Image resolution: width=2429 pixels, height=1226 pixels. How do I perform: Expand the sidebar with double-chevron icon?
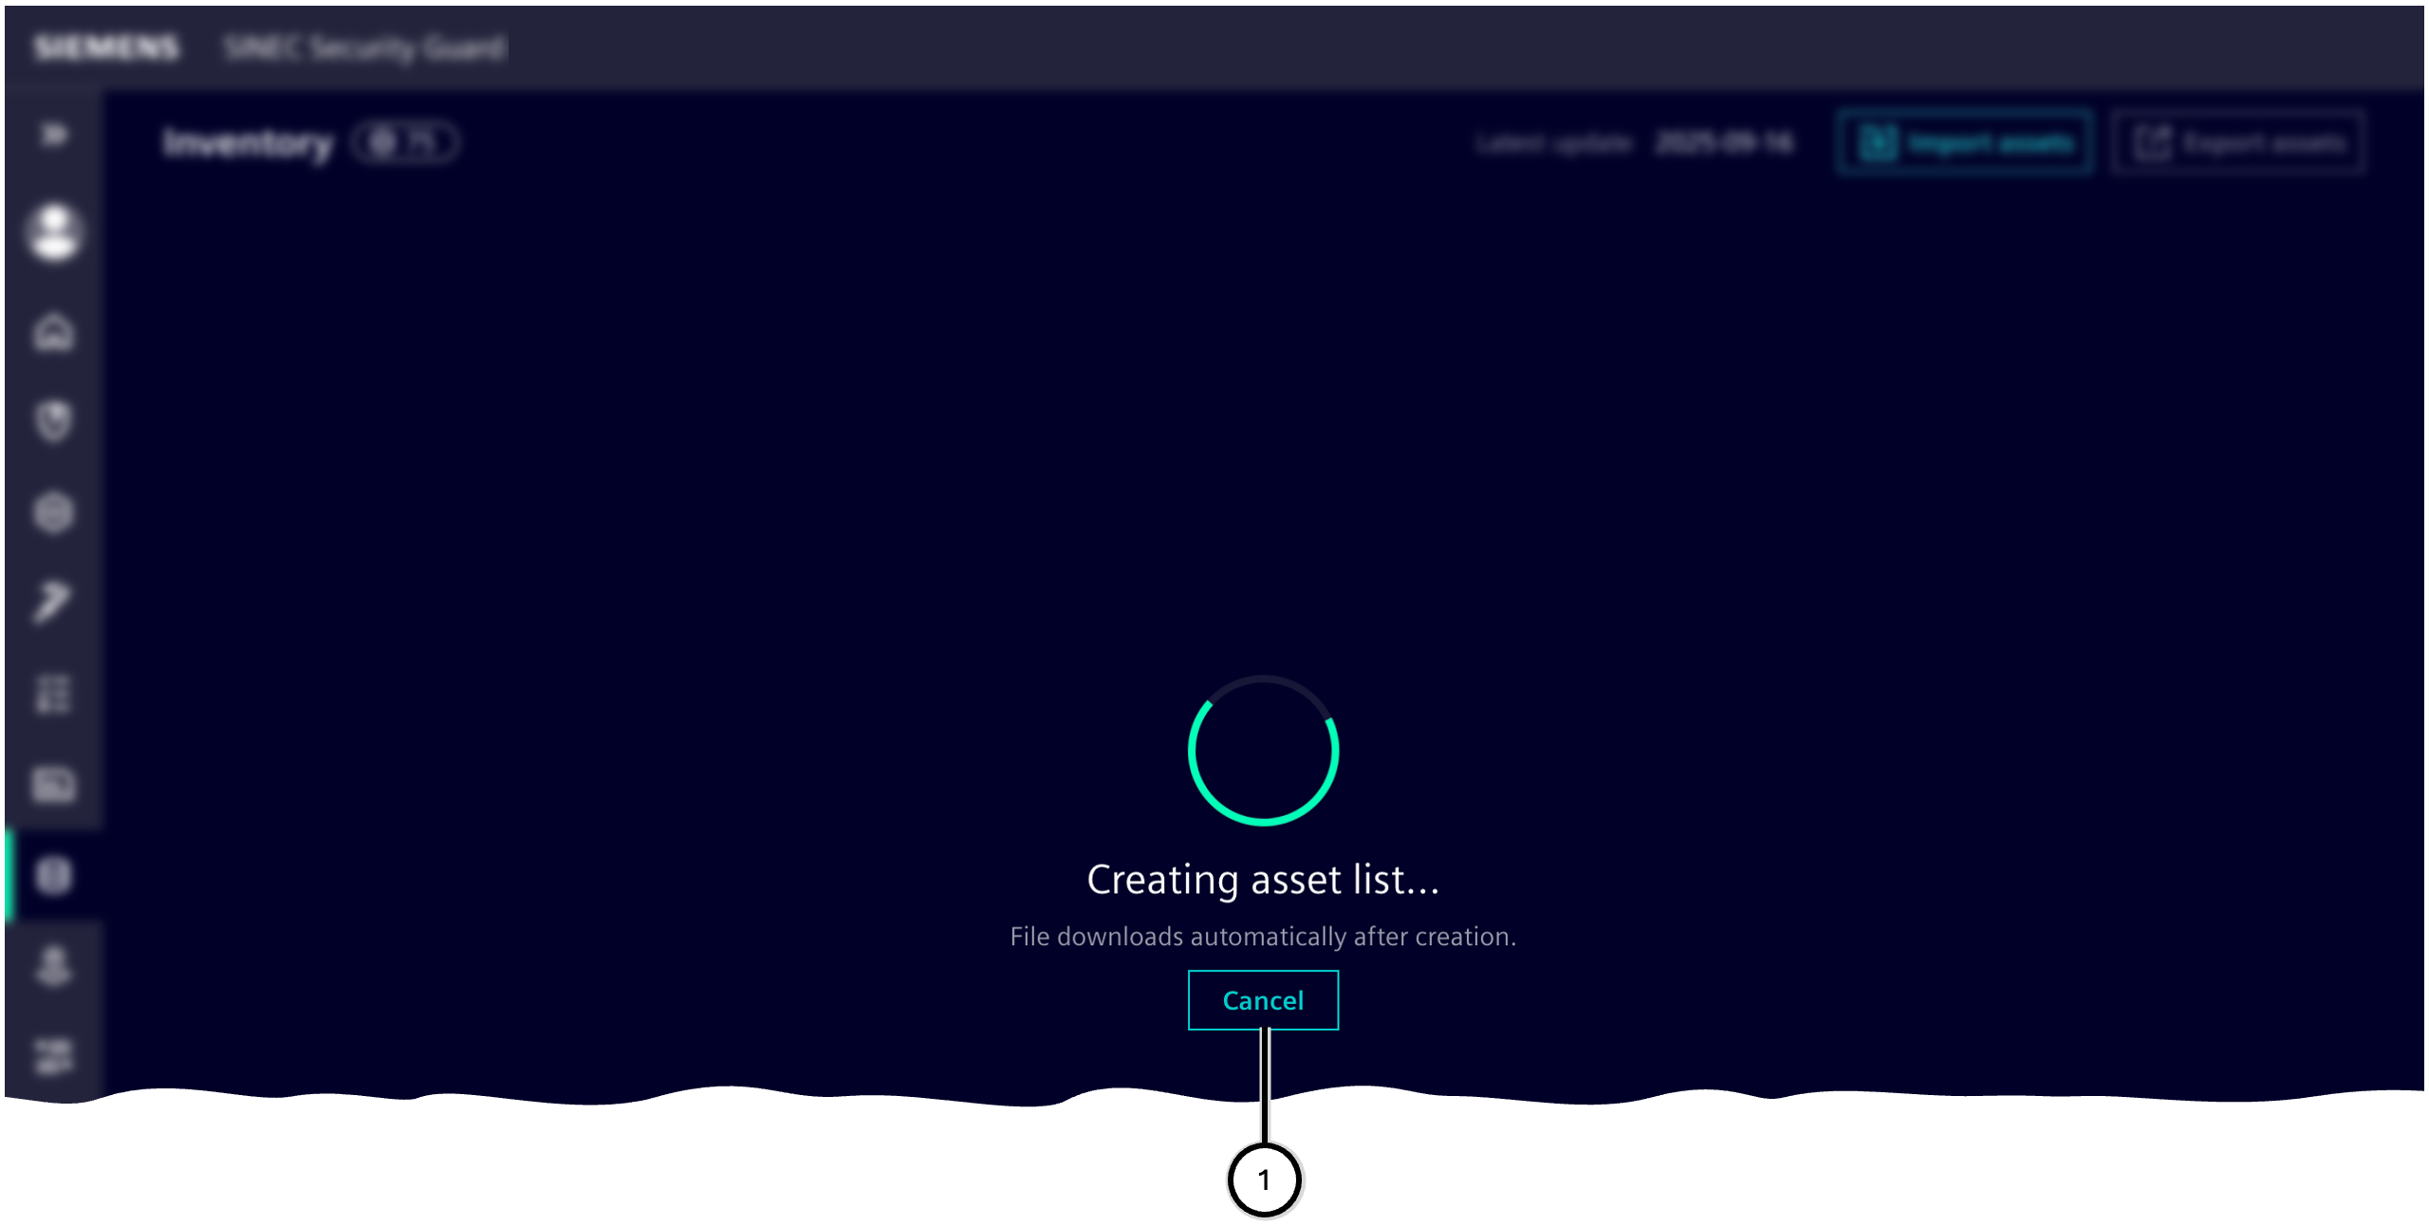(x=54, y=135)
